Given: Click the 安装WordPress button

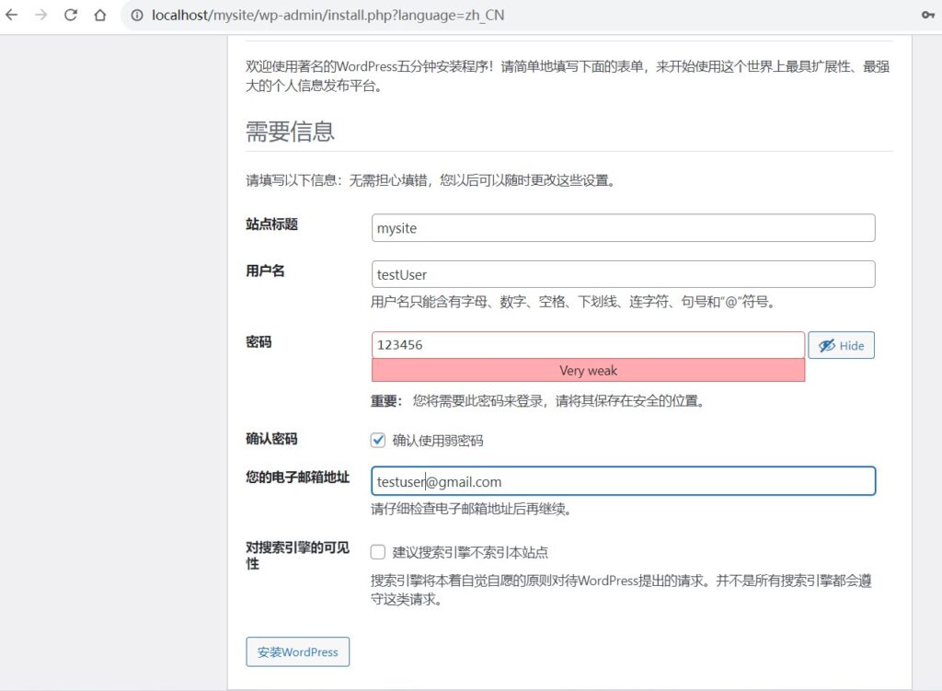Looking at the screenshot, I should click(x=297, y=652).
